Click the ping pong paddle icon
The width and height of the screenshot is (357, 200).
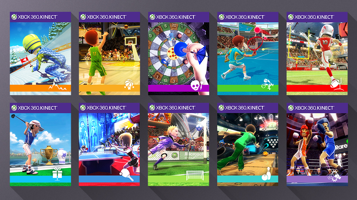(127, 175)
